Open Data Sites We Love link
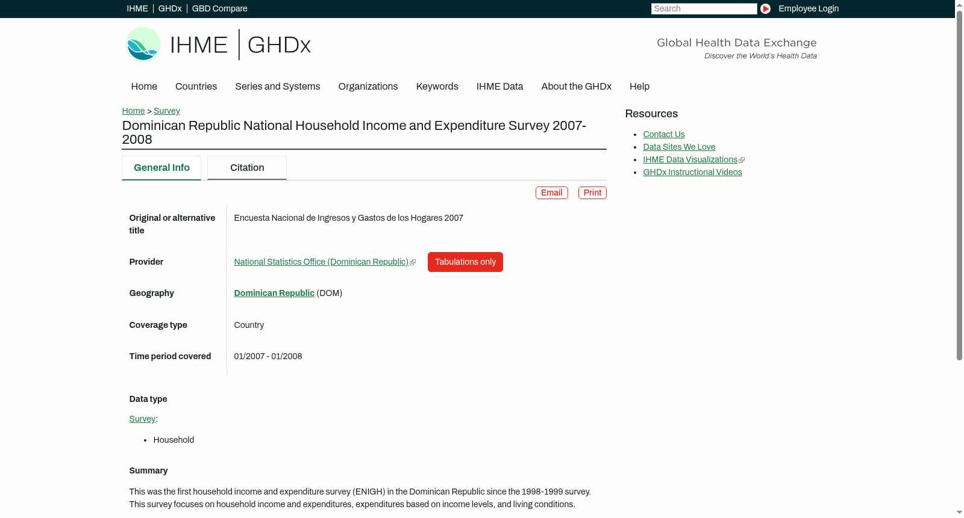Image resolution: width=964 pixels, height=518 pixels. (x=679, y=147)
